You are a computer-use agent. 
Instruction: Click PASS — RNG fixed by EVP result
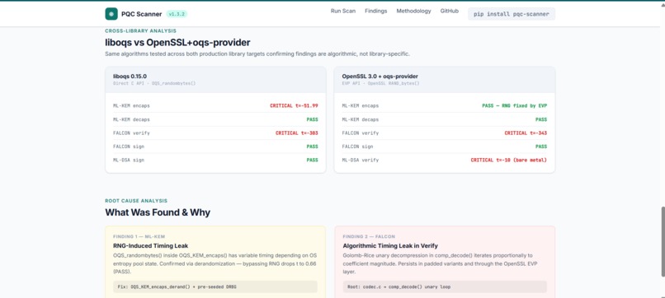click(x=515, y=106)
